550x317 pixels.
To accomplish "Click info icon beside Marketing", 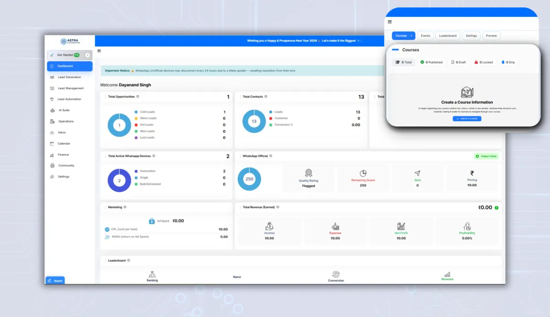I will click(125, 207).
